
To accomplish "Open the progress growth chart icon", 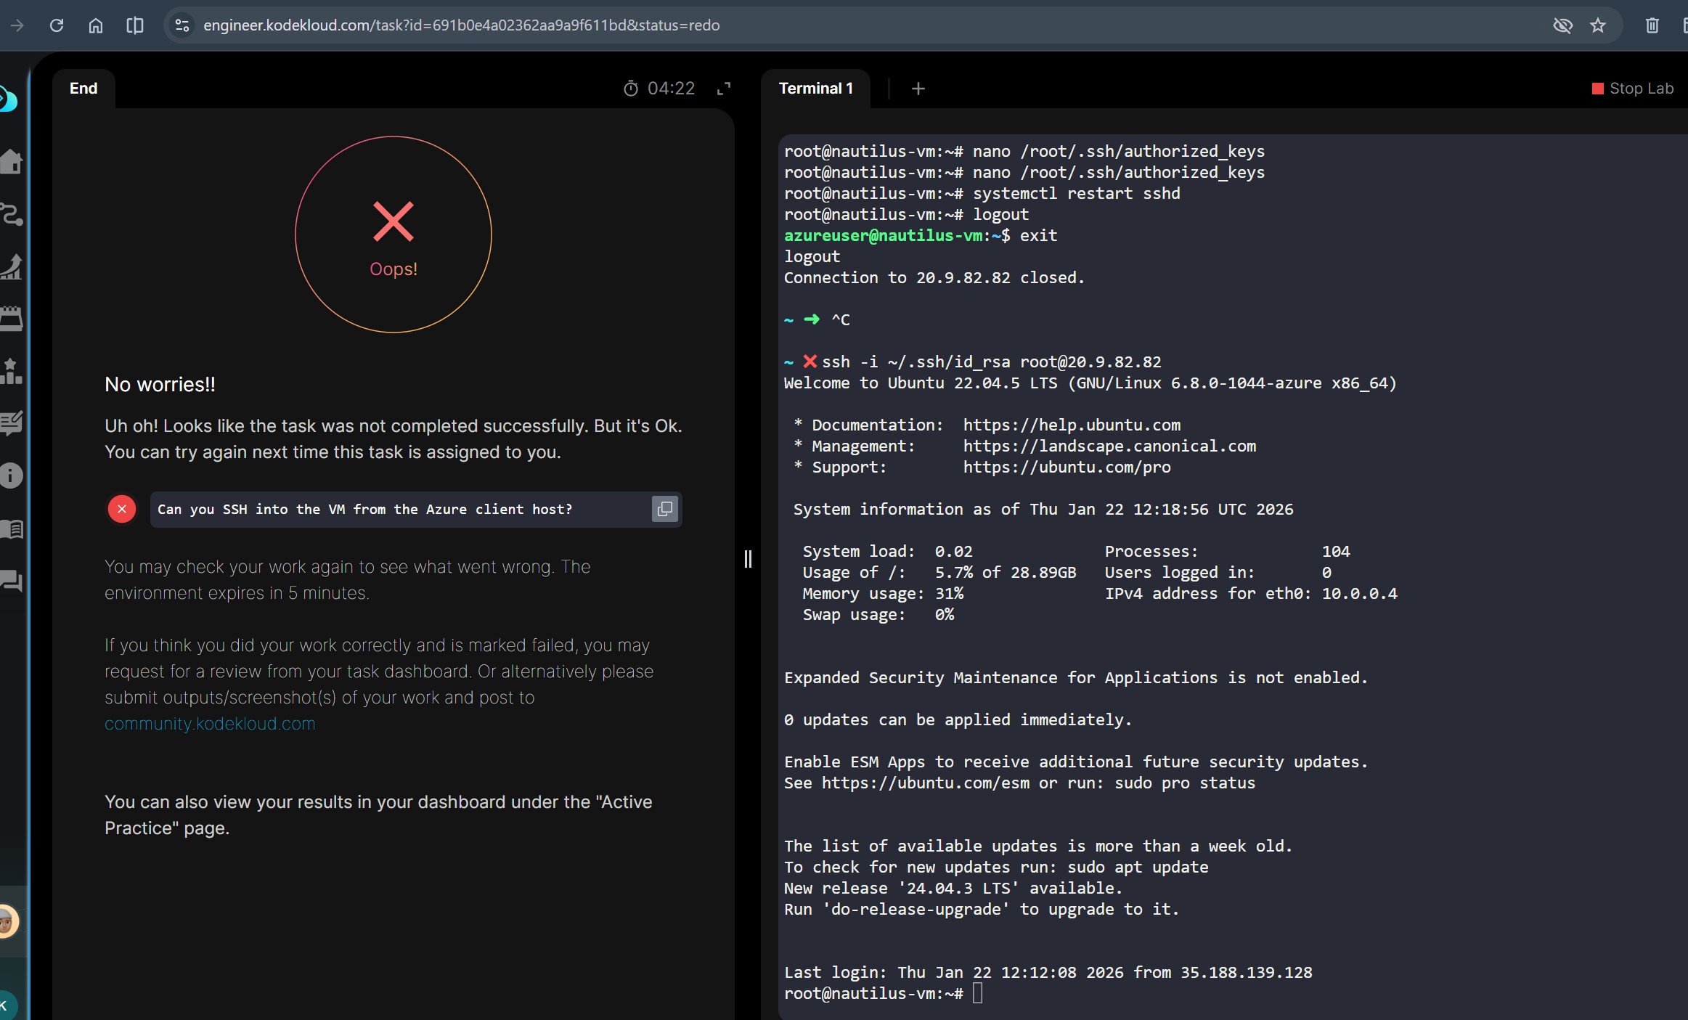I will [x=11, y=266].
